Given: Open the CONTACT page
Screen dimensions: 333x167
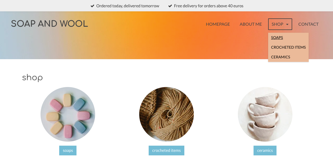Looking at the screenshot, I should point(308,24).
